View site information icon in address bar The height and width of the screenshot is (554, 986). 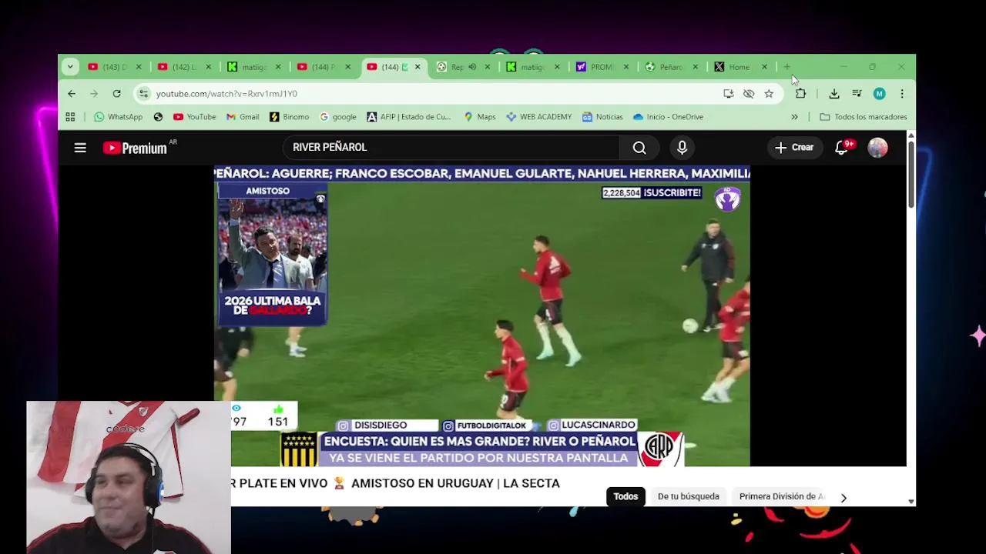143,94
